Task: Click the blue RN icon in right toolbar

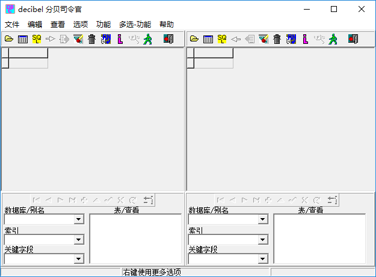Action: pos(291,39)
